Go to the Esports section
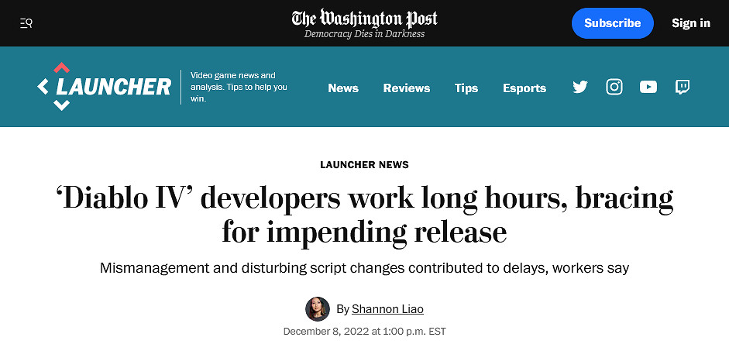 click(x=524, y=88)
